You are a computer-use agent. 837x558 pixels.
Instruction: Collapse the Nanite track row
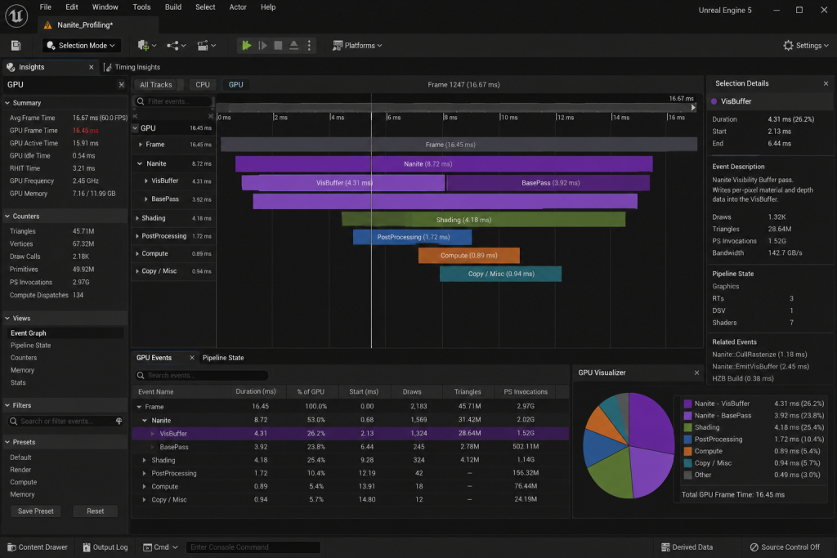(140, 163)
